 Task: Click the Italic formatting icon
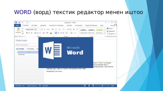click(29, 33)
